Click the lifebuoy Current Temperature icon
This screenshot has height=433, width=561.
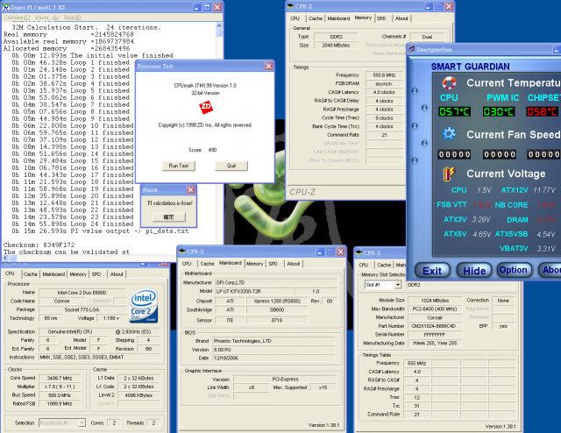(x=449, y=82)
